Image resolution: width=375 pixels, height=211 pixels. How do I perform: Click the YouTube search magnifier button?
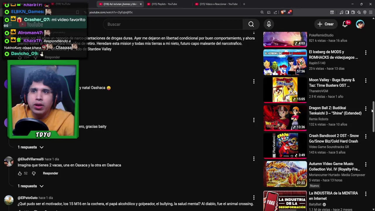[x=251, y=24]
